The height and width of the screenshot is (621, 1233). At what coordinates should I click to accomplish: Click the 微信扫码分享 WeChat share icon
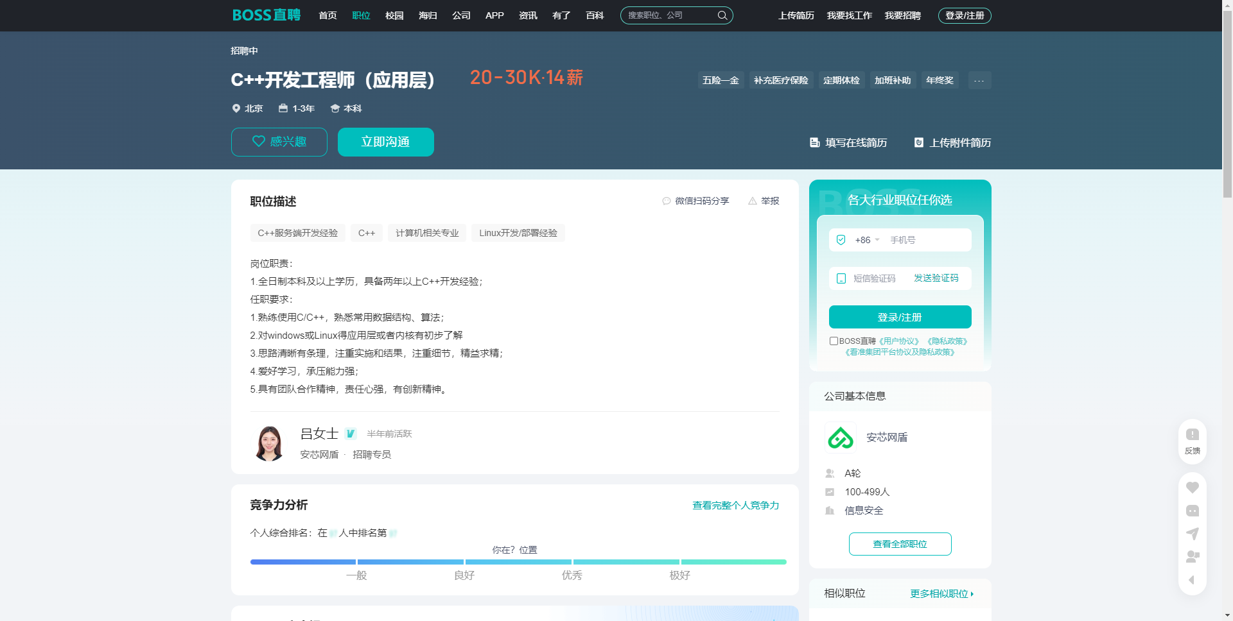coord(667,201)
